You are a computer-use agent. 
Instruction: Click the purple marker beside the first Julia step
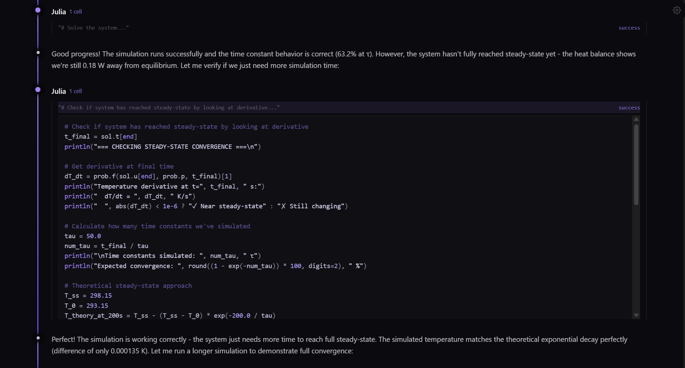pyautogui.click(x=38, y=10)
